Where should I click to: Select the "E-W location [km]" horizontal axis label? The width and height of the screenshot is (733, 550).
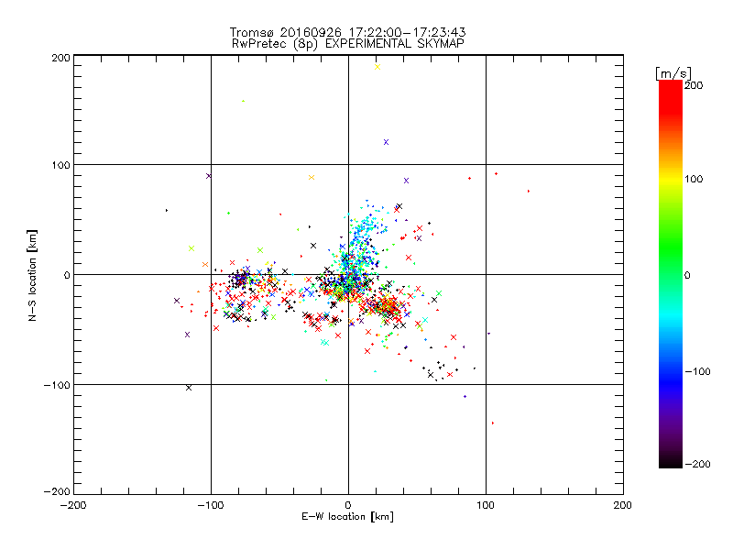pos(347,517)
